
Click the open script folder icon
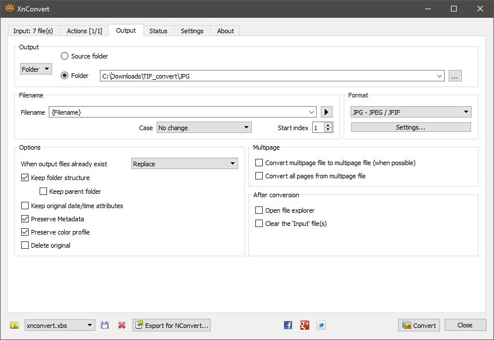coord(14,325)
